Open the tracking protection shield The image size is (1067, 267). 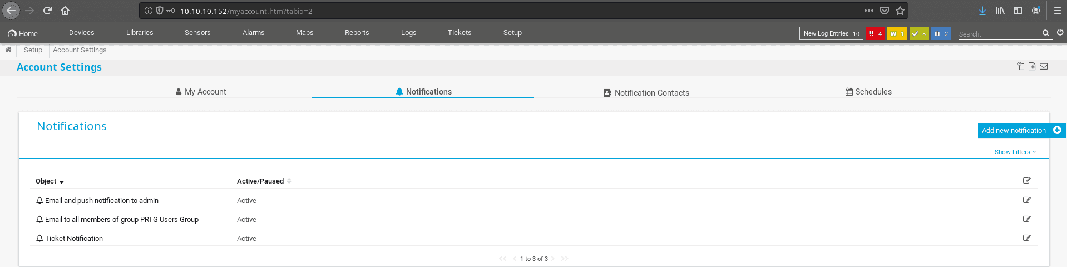pos(160,11)
